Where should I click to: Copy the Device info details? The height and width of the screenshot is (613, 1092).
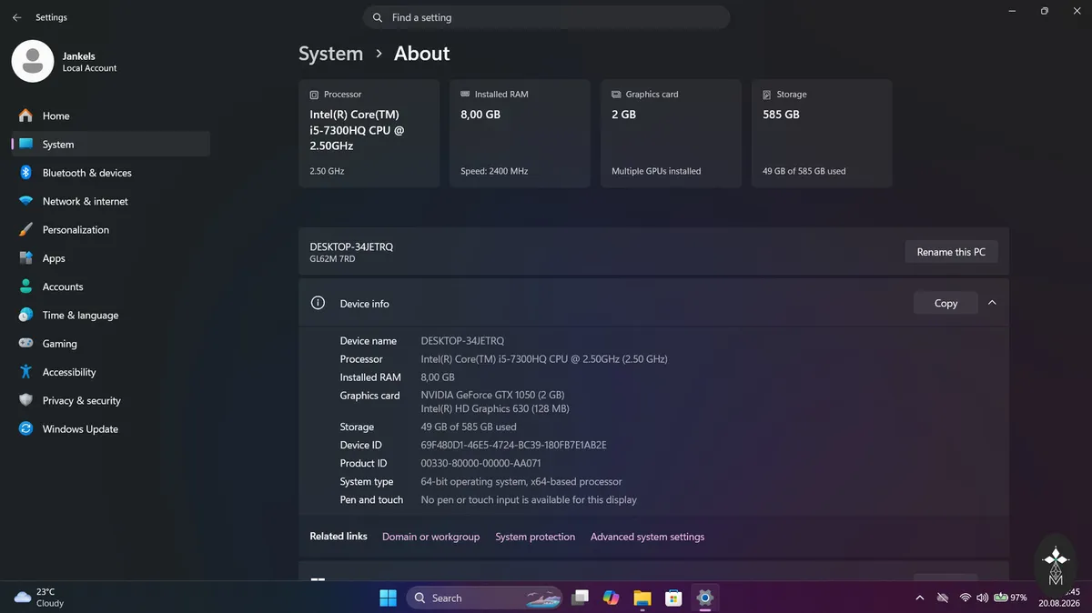pyautogui.click(x=945, y=303)
